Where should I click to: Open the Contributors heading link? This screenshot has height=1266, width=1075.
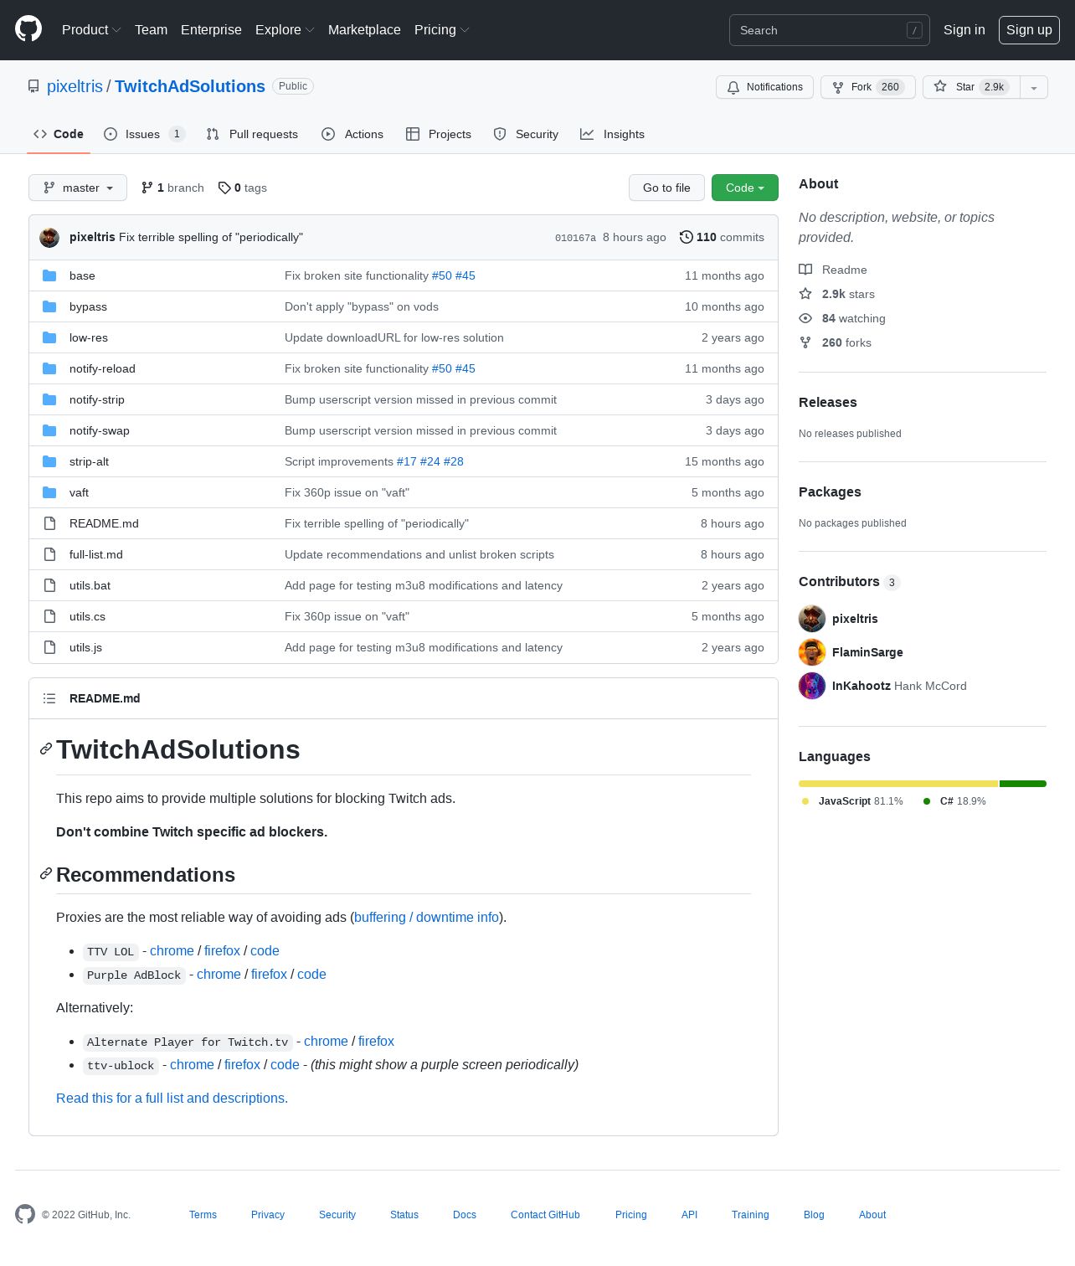pos(849,581)
